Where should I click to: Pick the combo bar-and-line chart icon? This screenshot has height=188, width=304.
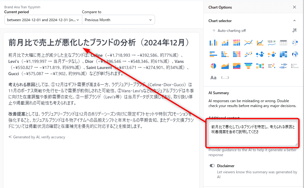pos(260,43)
